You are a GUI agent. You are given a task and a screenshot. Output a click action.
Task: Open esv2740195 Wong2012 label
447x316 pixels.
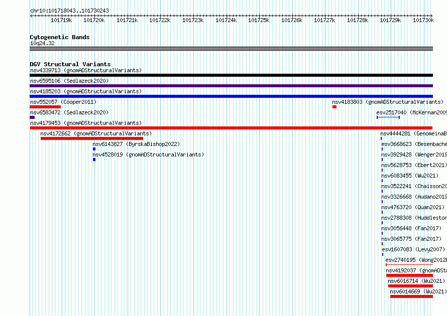coord(416,260)
